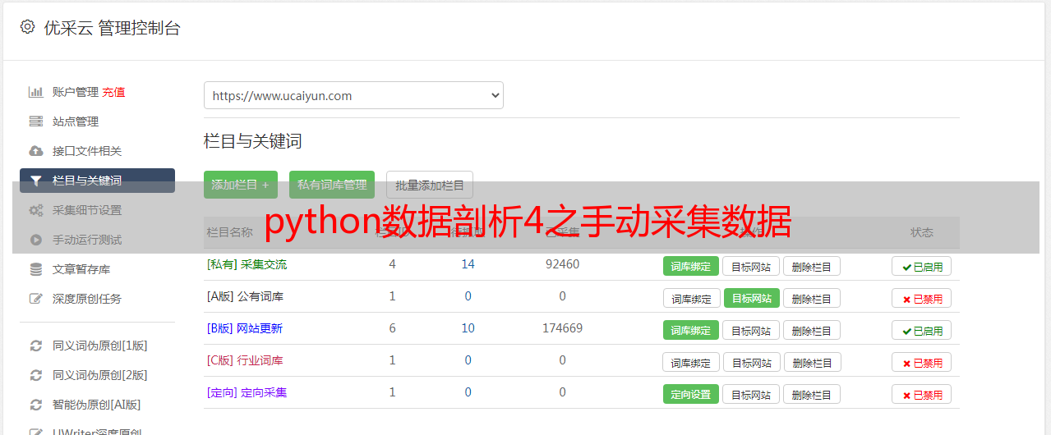Open 同义词伪原创[2版] menu entry

coord(100,375)
